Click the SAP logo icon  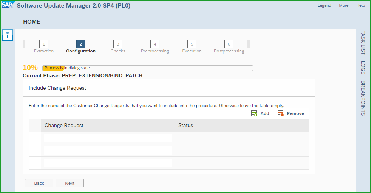click(x=8, y=5)
